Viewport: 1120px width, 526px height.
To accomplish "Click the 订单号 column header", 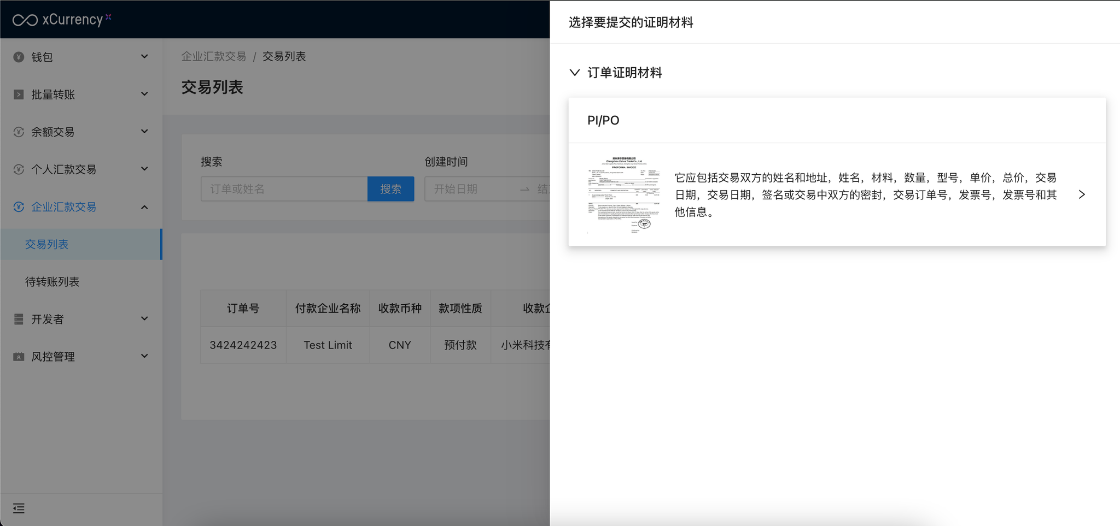I will point(243,309).
